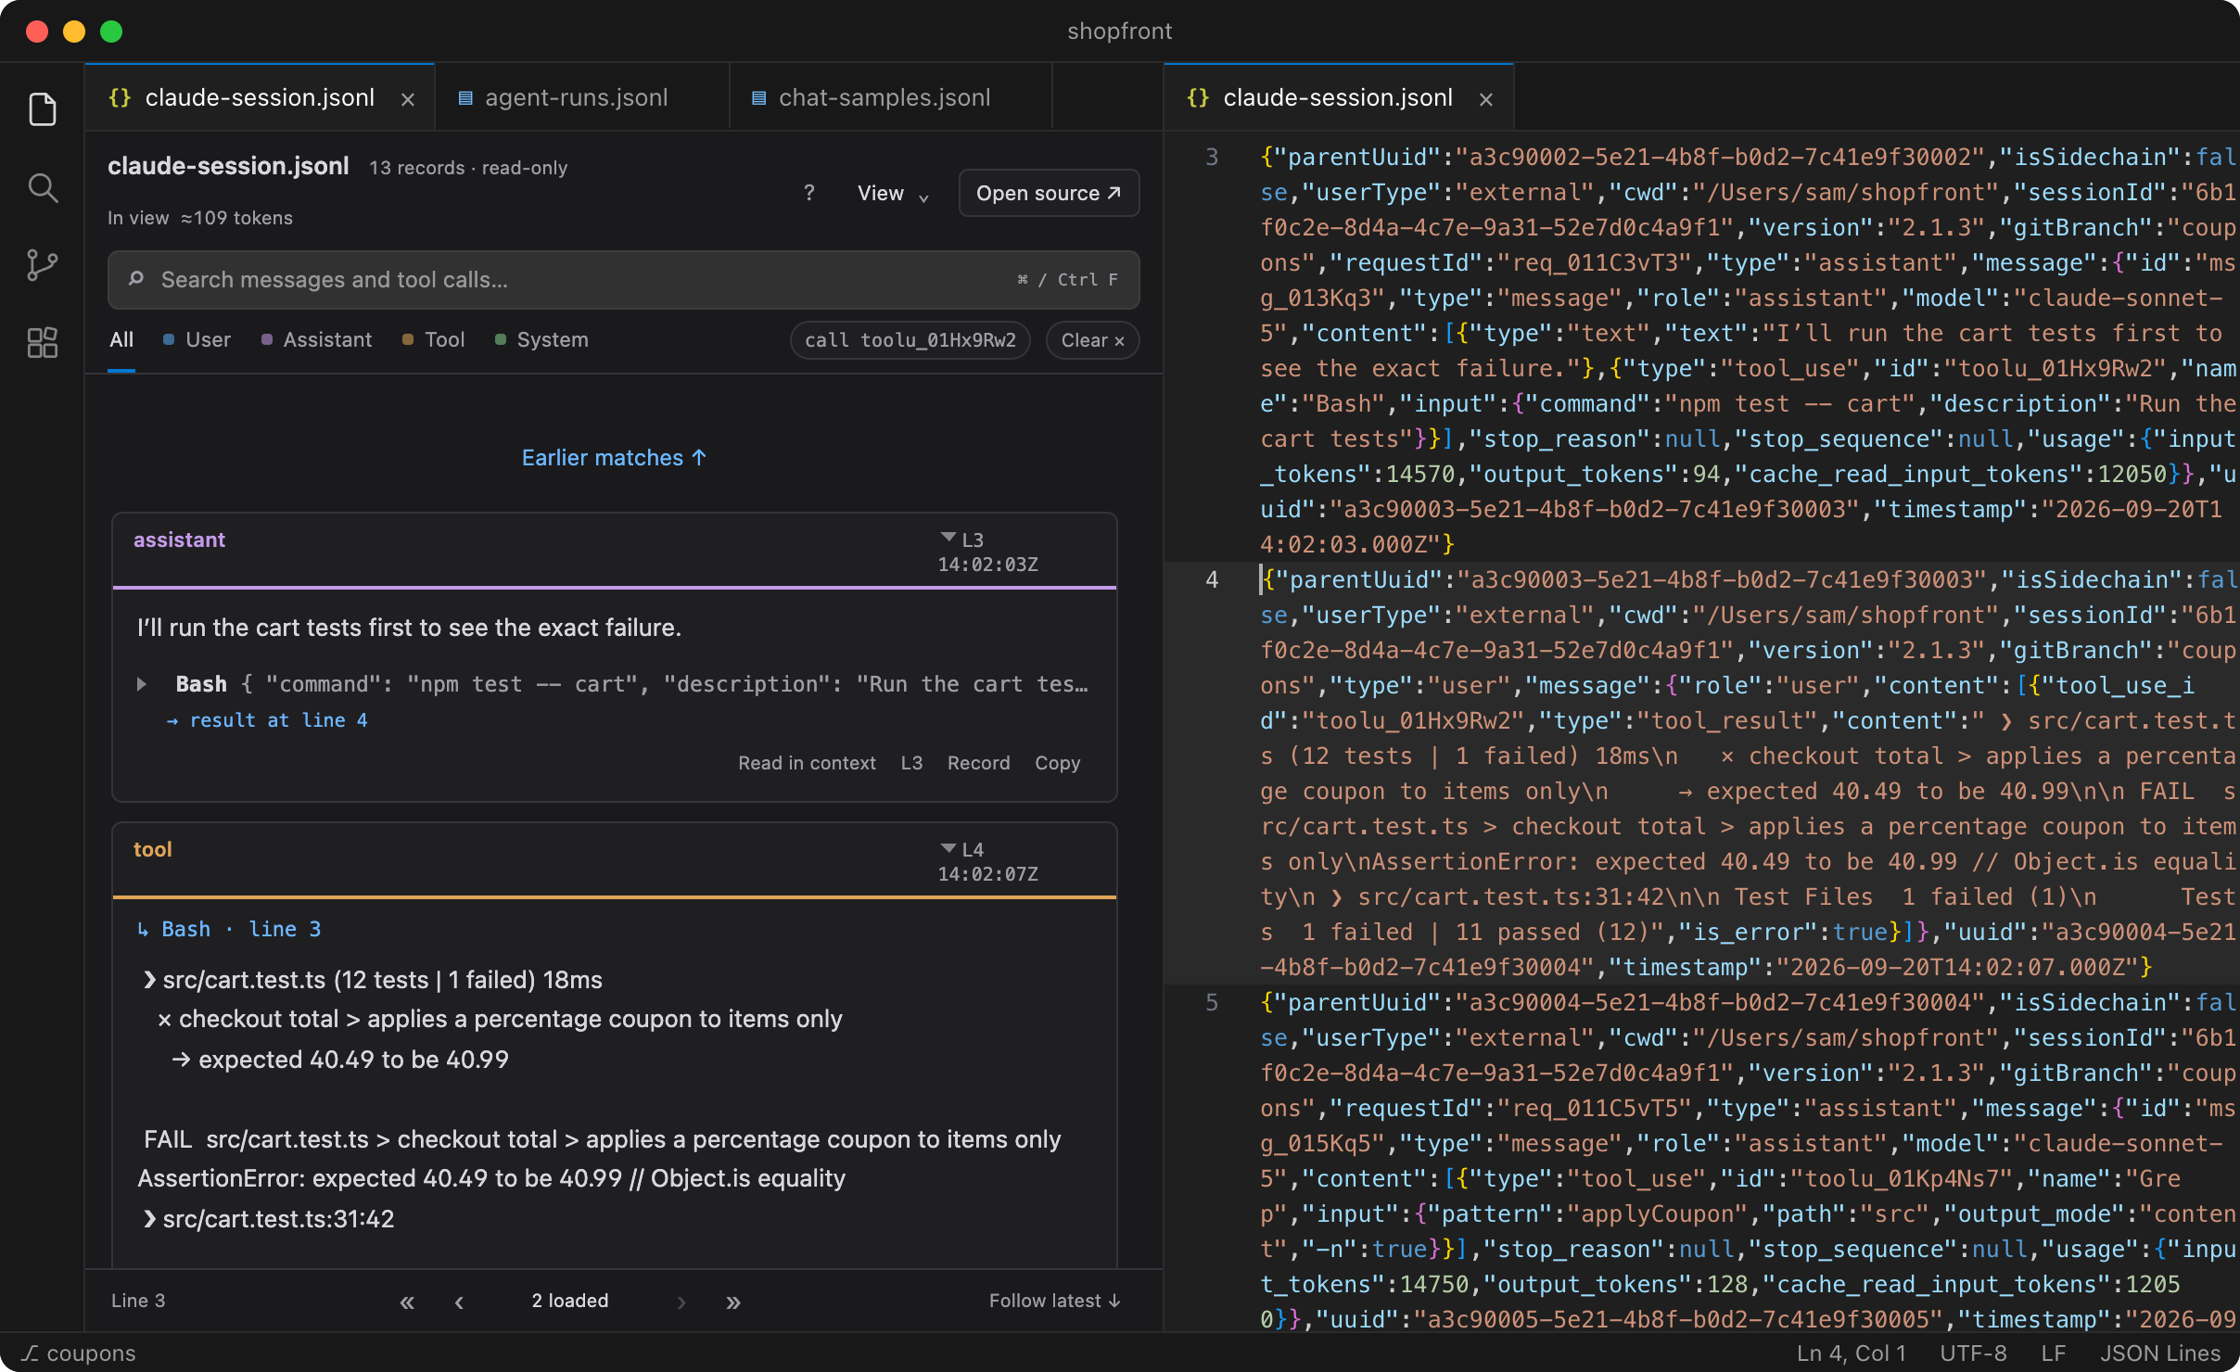2240x1372 pixels.
Task: Jump to last record with double-right arrows
Action: click(x=733, y=1302)
